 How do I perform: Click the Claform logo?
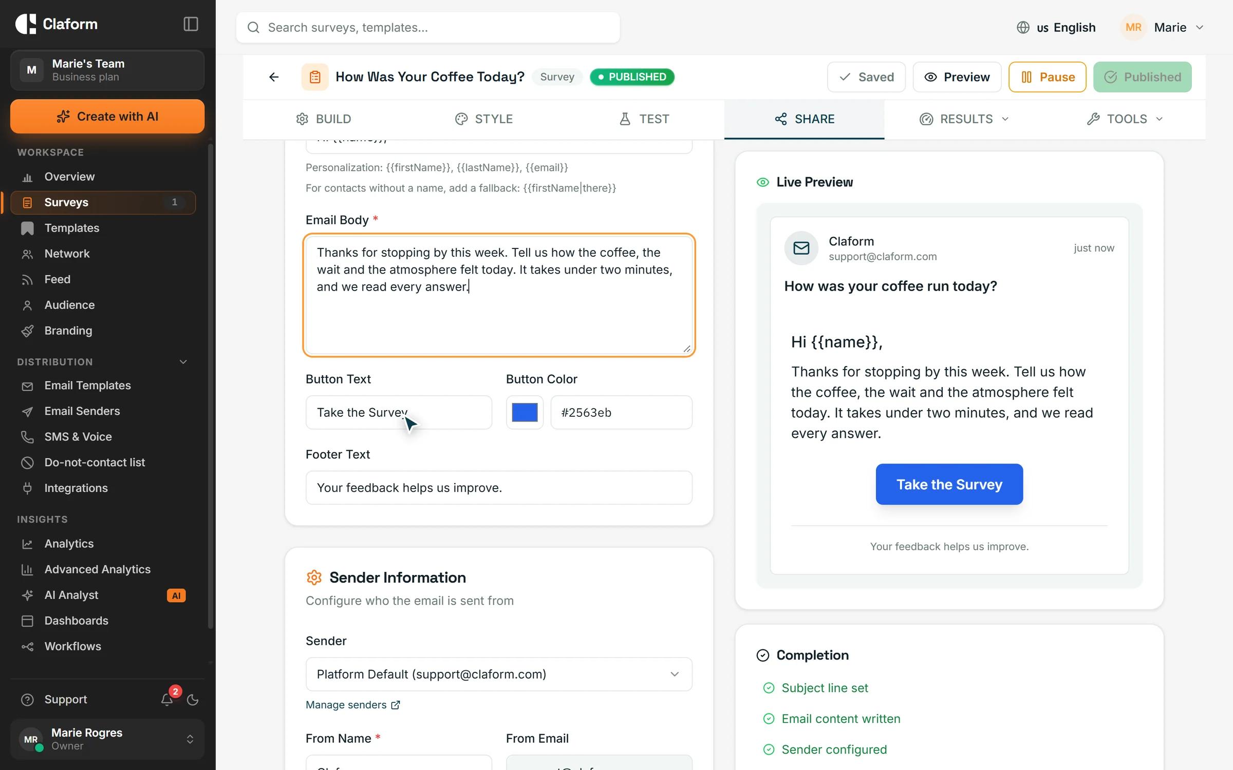click(x=57, y=24)
